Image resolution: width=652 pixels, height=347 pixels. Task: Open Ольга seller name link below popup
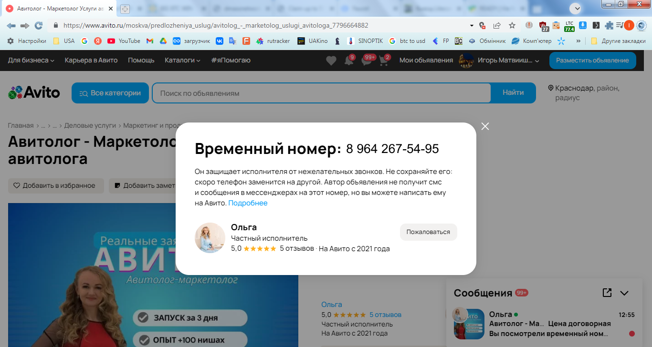tap(332, 305)
